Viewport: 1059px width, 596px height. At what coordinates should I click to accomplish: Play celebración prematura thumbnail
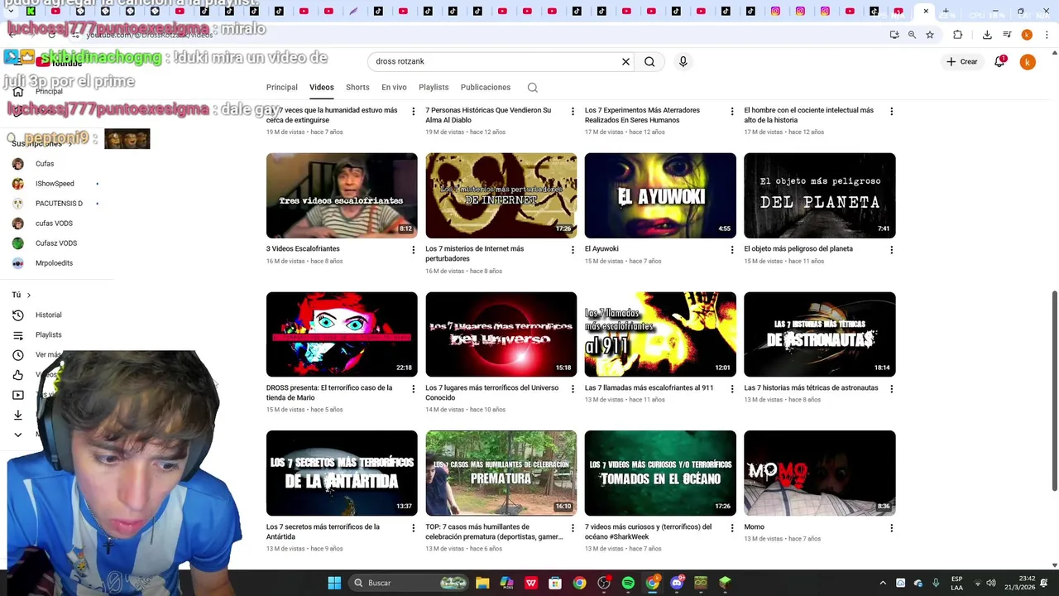click(501, 473)
